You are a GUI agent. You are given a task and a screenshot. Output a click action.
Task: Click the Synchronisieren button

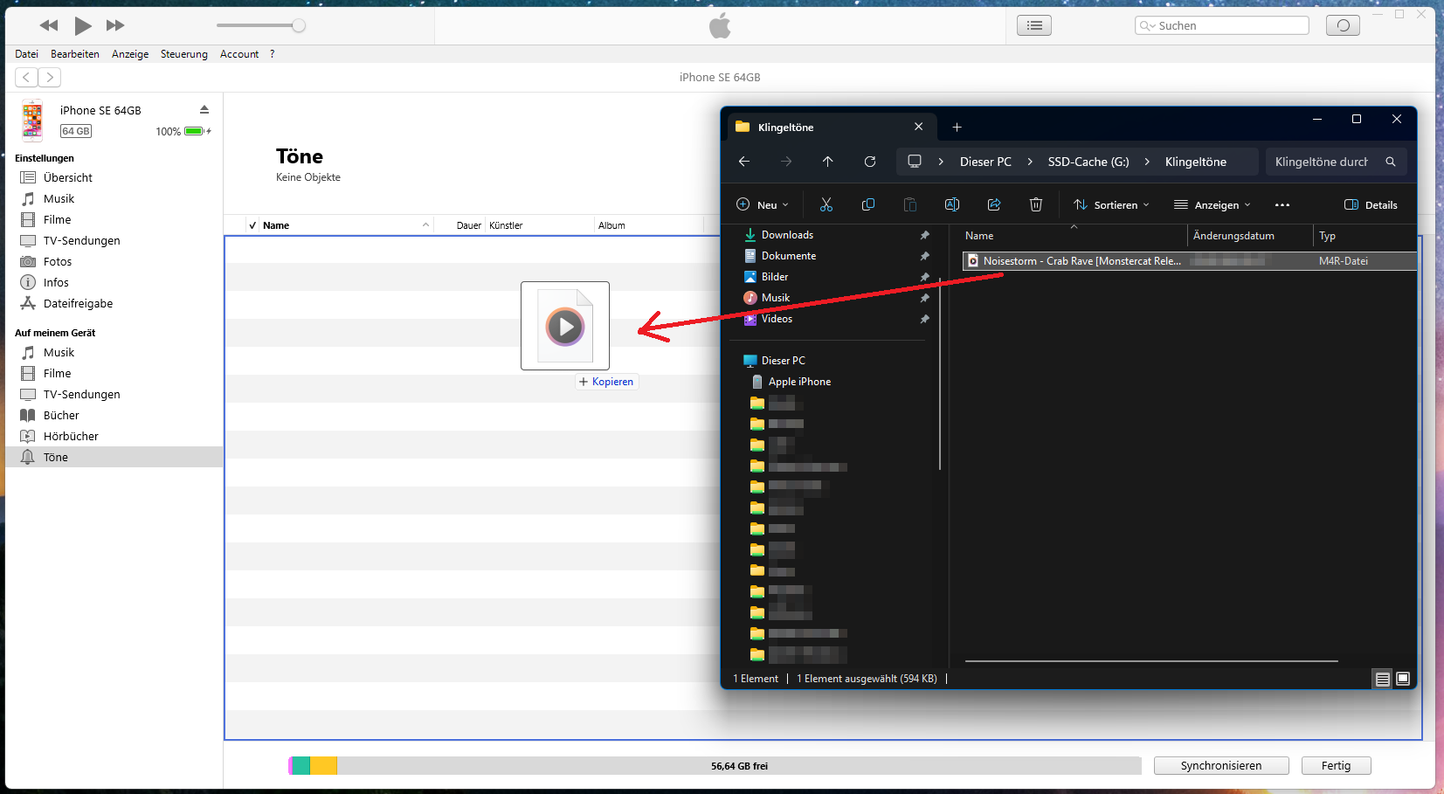(x=1220, y=766)
